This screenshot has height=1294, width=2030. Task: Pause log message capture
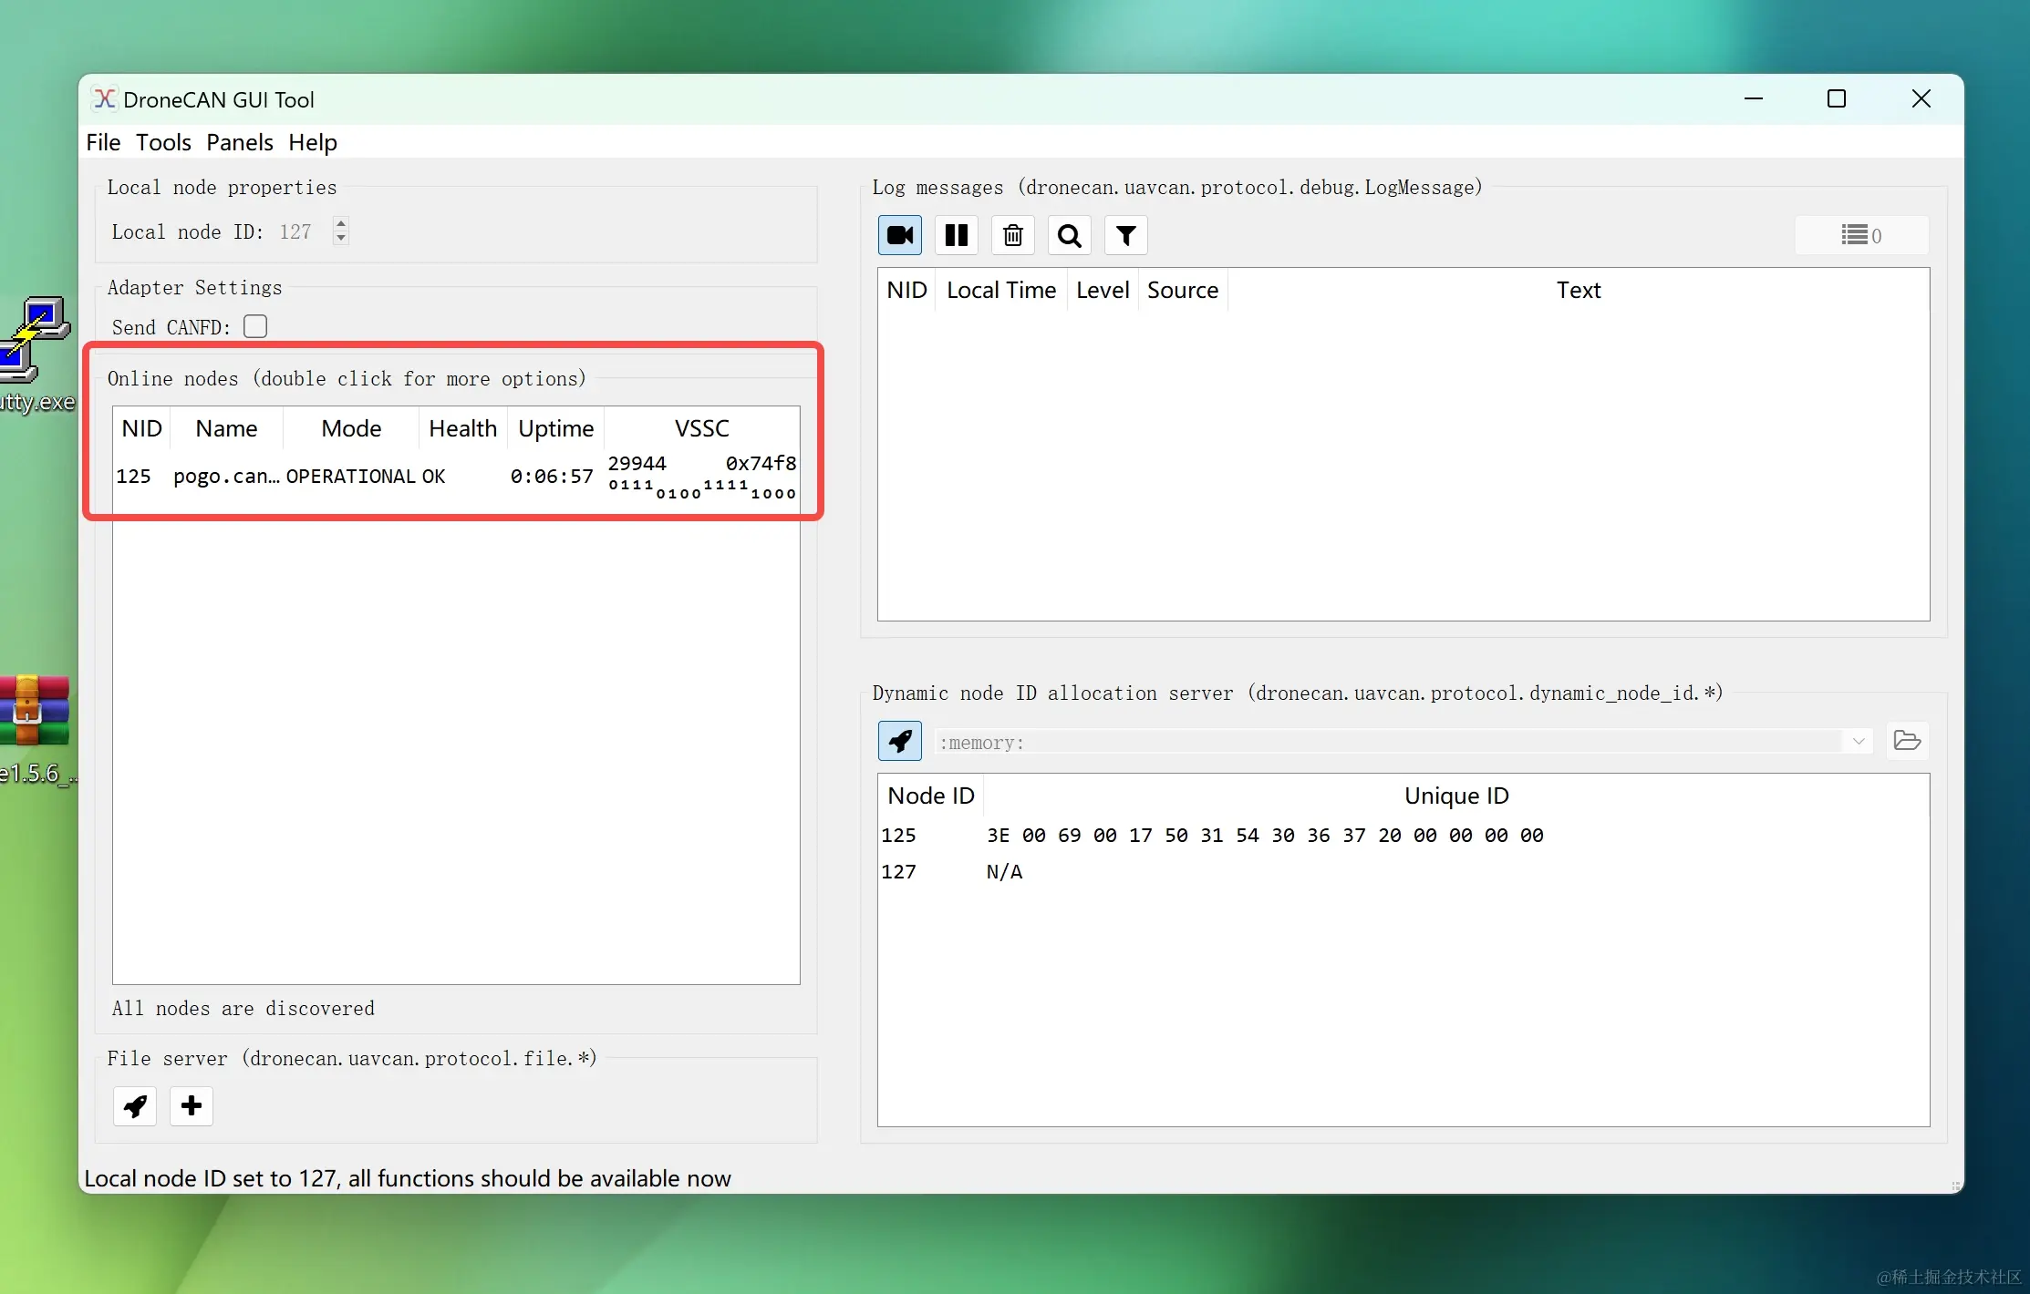point(956,235)
